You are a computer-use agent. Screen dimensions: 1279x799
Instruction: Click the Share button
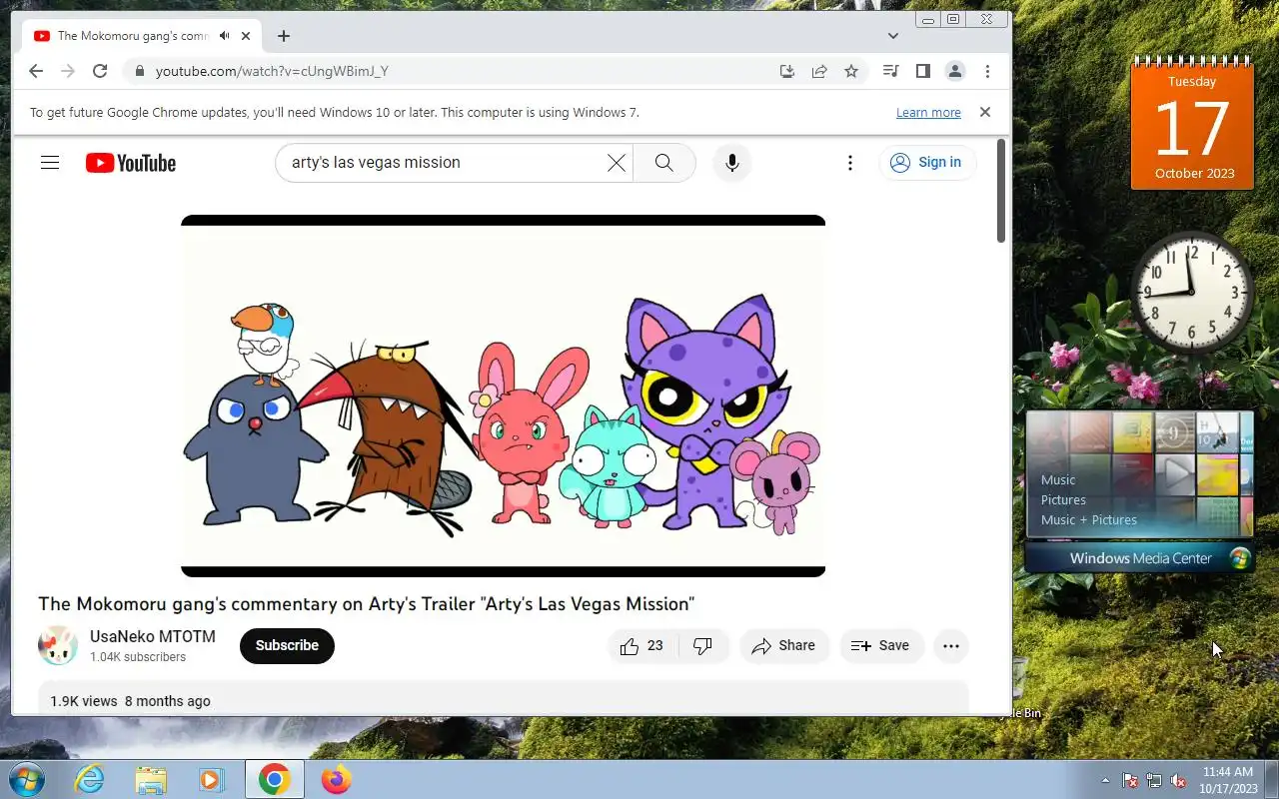click(784, 646)
